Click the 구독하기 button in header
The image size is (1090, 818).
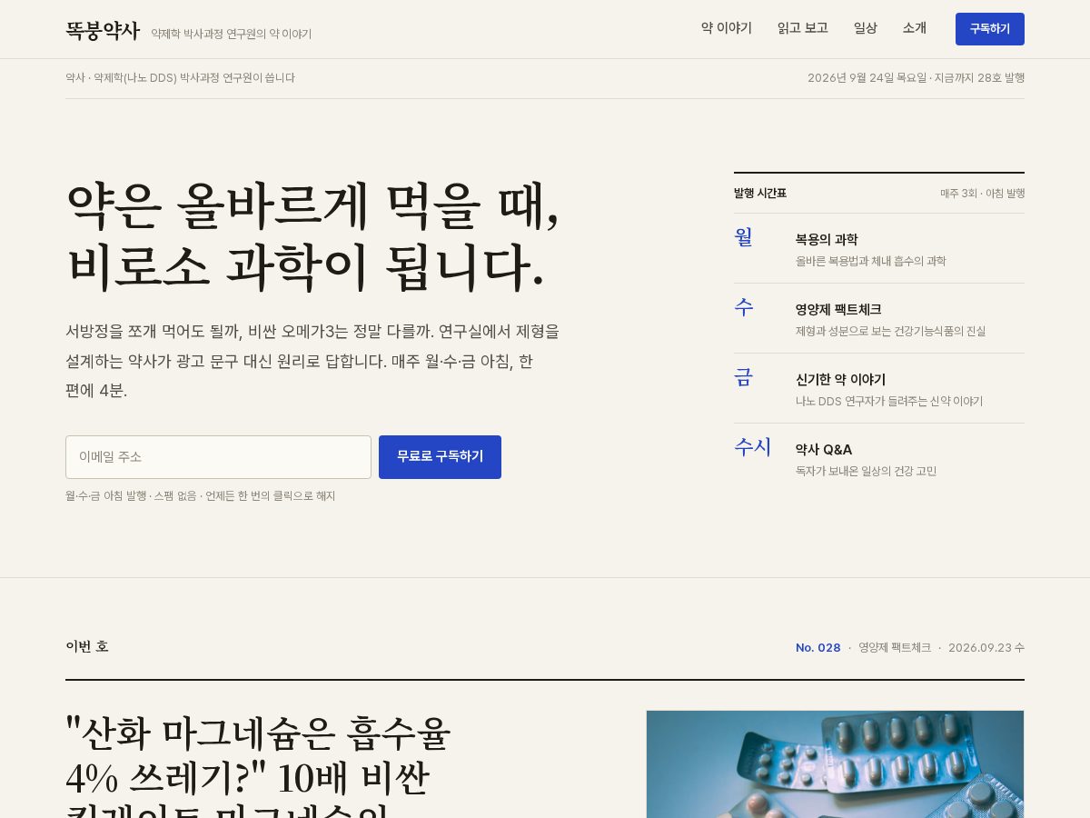pos(990,29)
